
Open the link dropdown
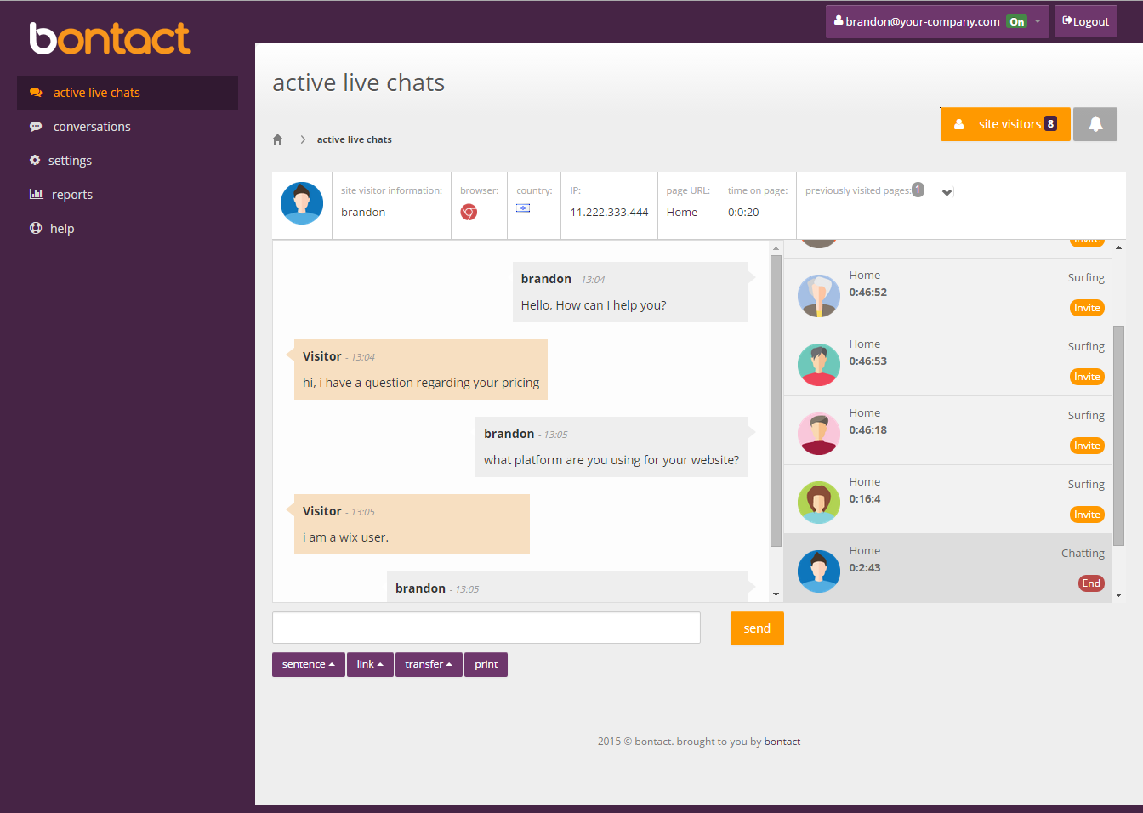pos(370,664)
